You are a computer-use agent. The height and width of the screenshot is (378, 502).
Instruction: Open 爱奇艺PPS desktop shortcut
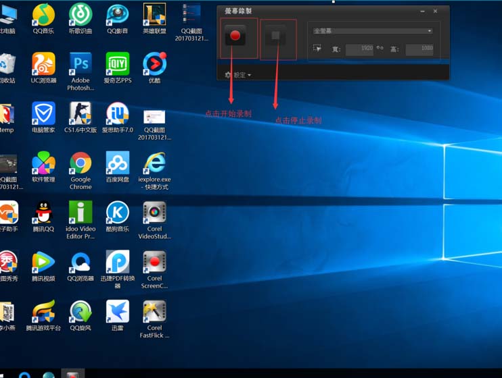[x=118, y=68]
